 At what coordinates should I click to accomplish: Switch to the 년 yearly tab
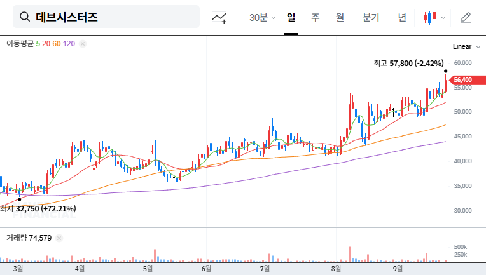coord(402,18)
